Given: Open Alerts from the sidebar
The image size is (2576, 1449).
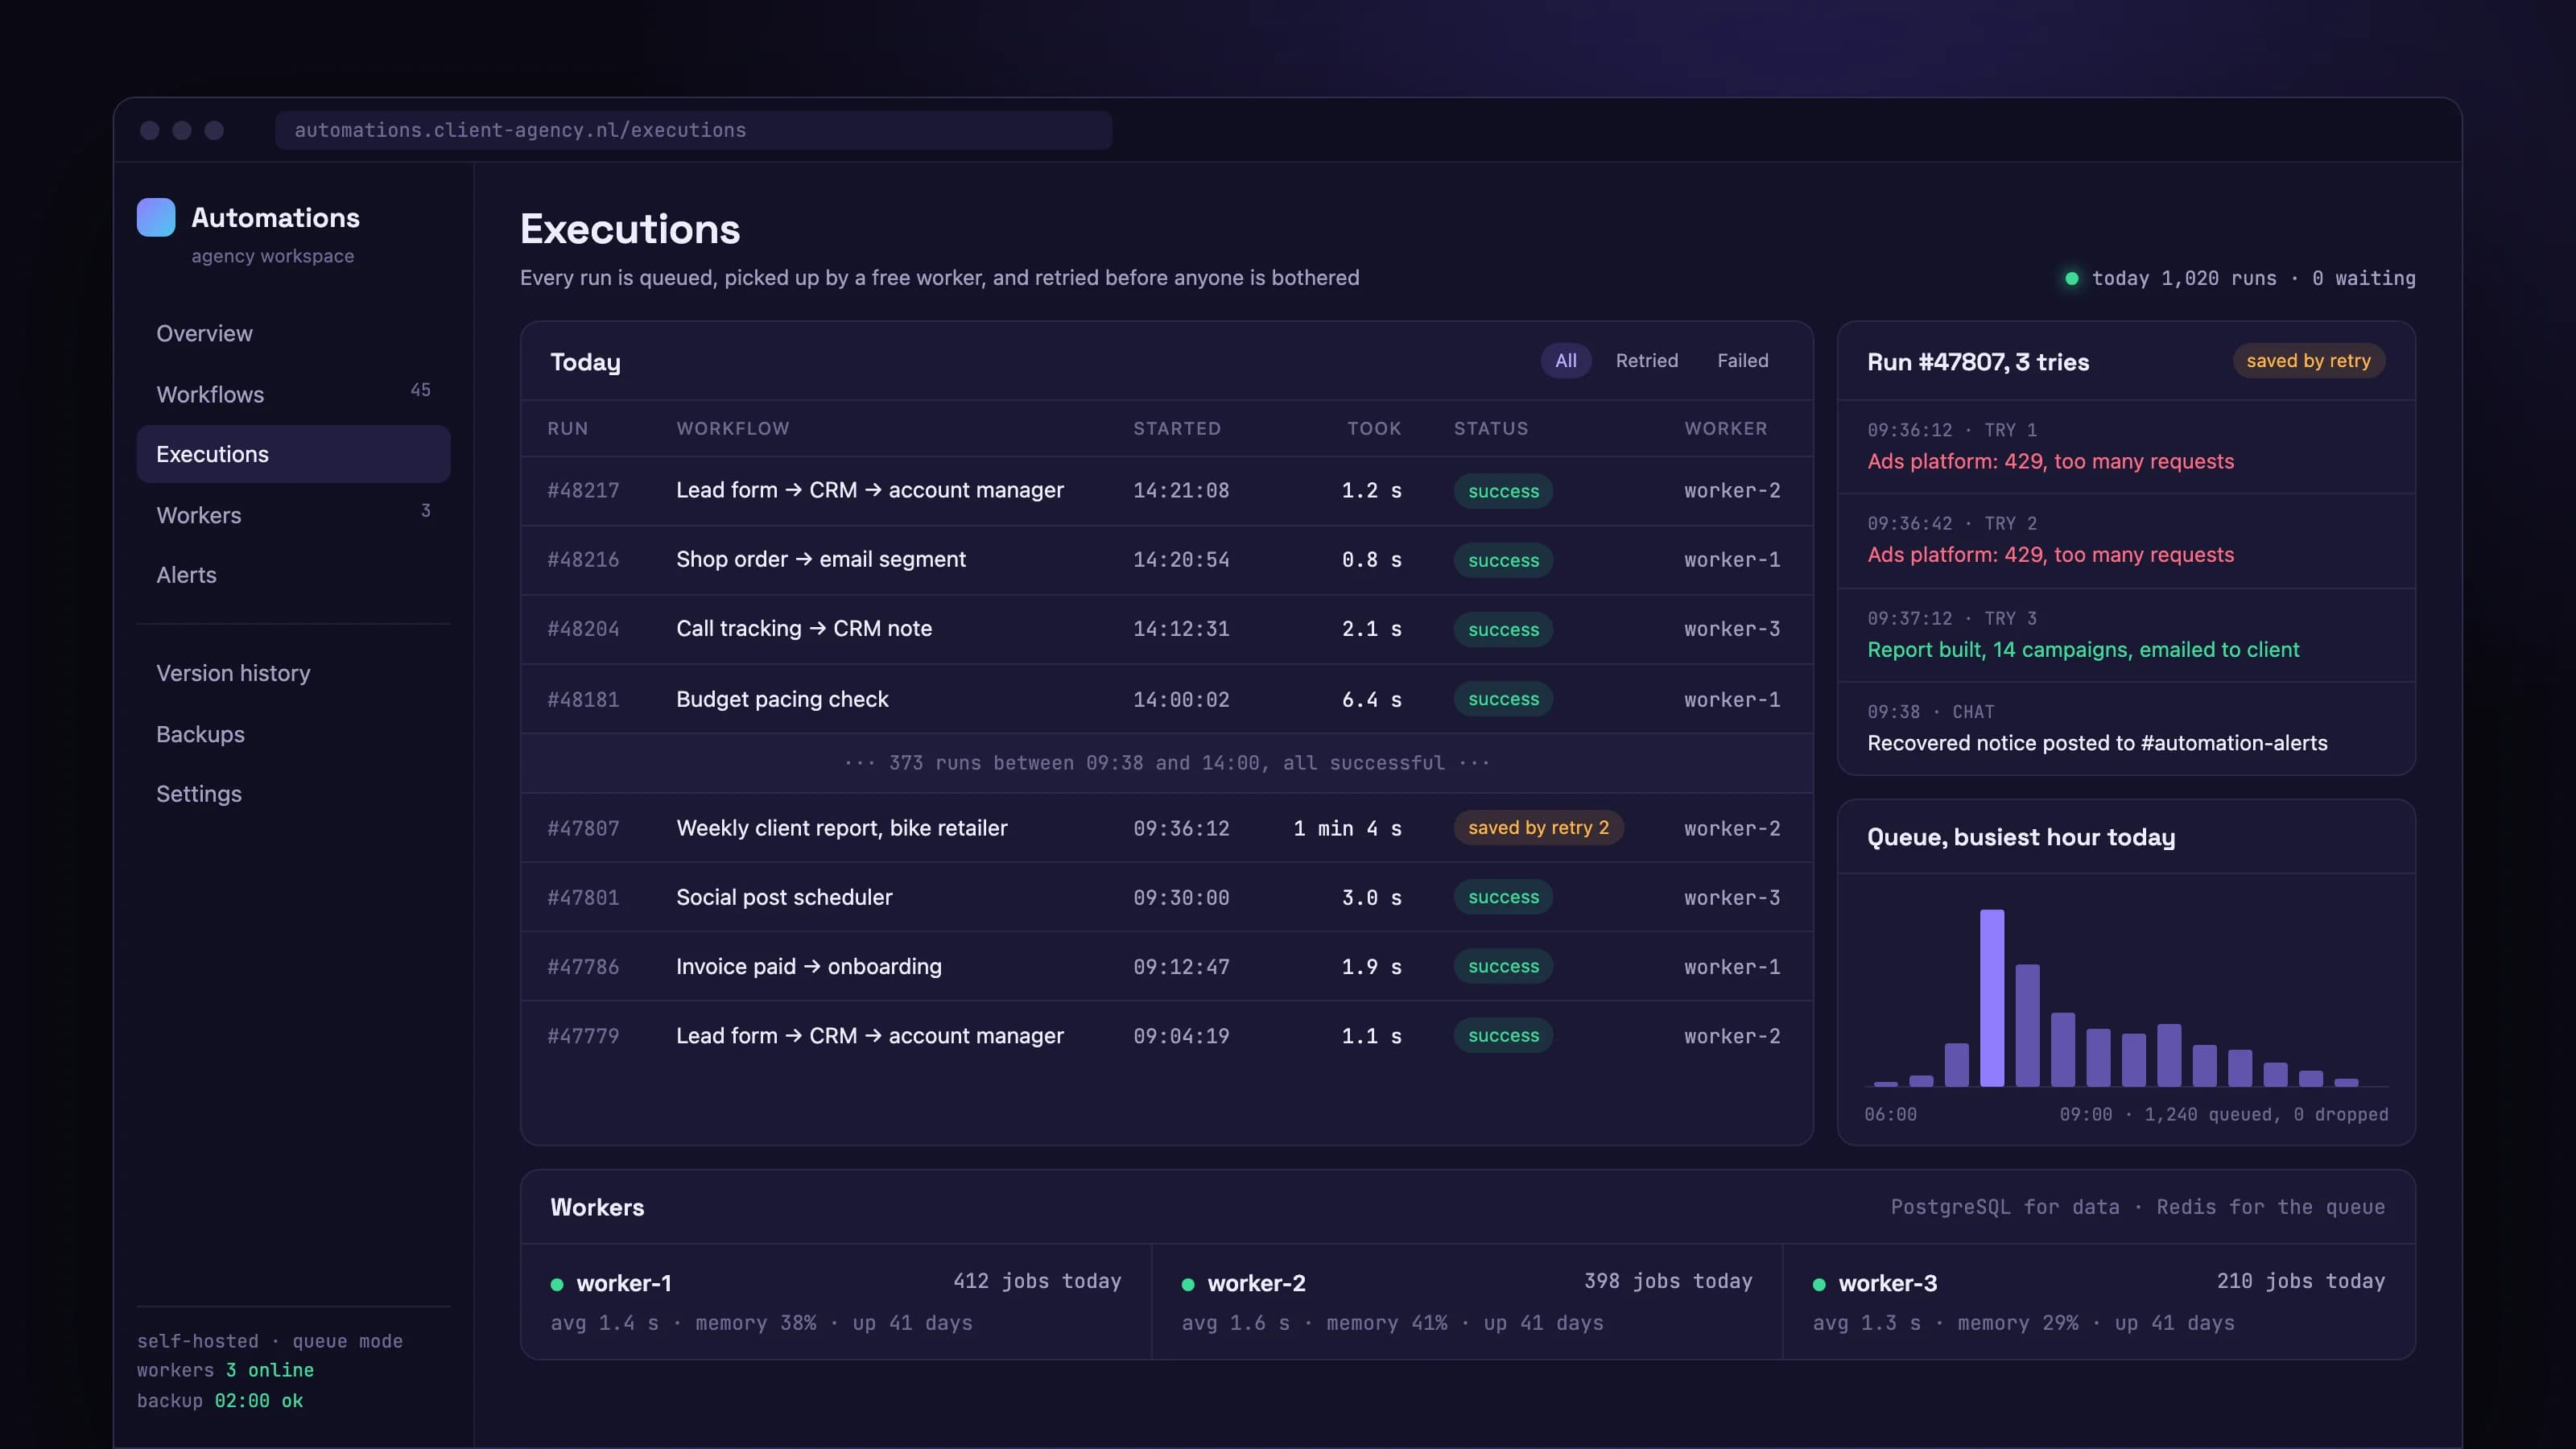Looking at the screenshot, I should coord(293,575).
